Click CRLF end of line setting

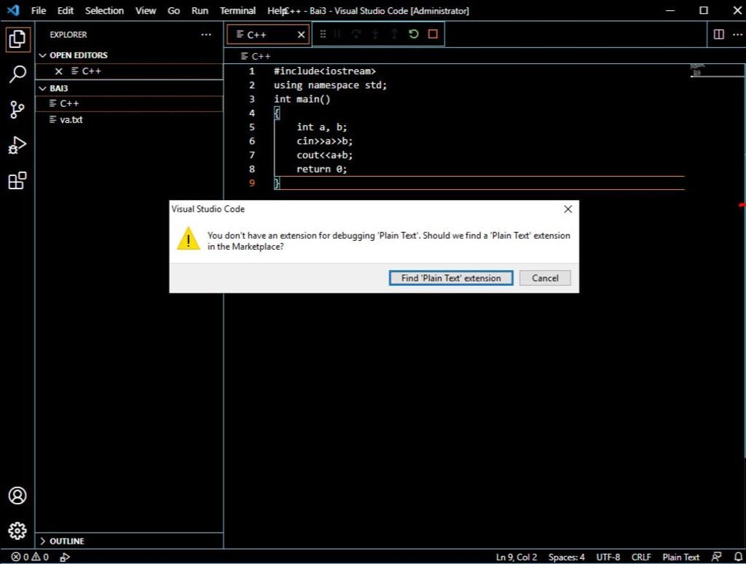pyautogui.click(x=641, y=557)
